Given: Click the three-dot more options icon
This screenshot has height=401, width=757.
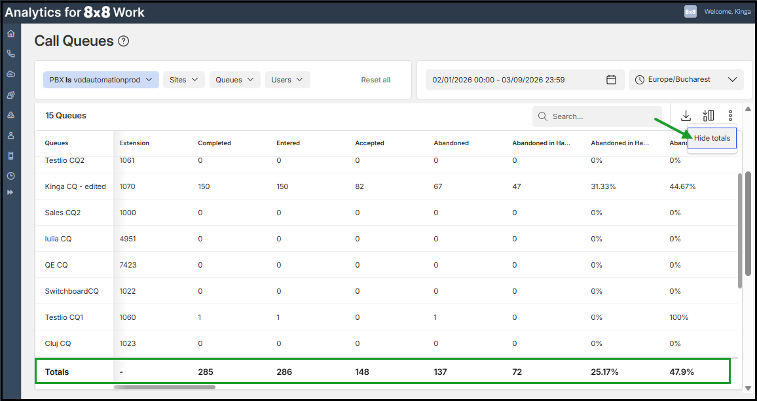Looking at the screenshot, I should pos(730,116).
